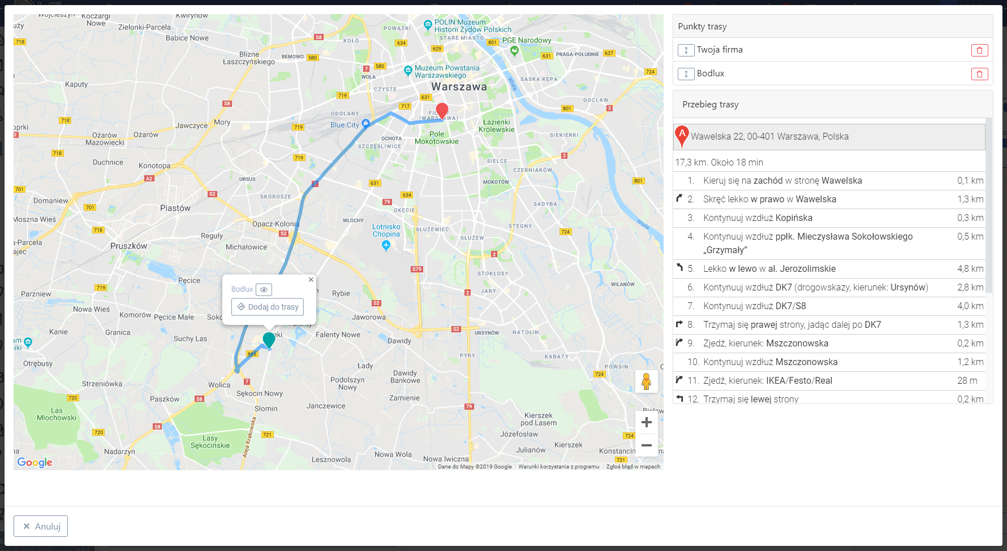Zoom out the map with minus
Viewport: 1007px width, 551px height.
[x=647, y=445]
